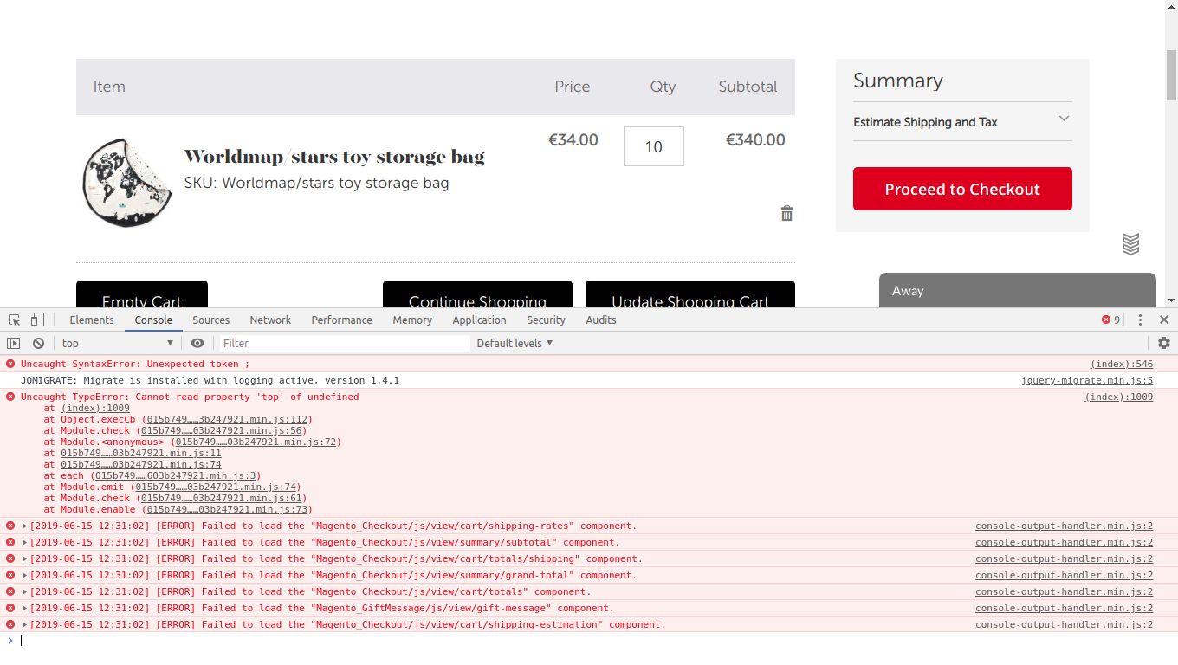The width and height of the screenshot is (1178, 665).
Task: Open the Default levels dropdown
Action: point(515,343)
